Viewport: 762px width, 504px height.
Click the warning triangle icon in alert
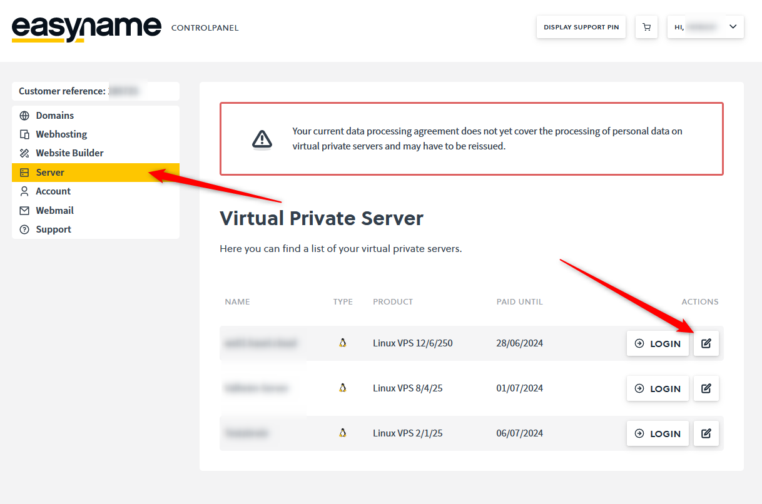pos(262,139)
